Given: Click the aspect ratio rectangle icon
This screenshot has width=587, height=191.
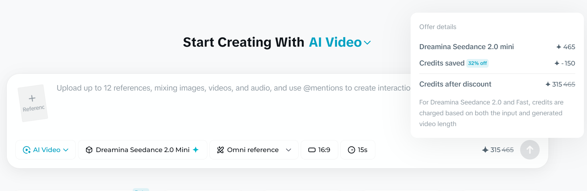Looking at the screenshot, I should click(312, 150).
